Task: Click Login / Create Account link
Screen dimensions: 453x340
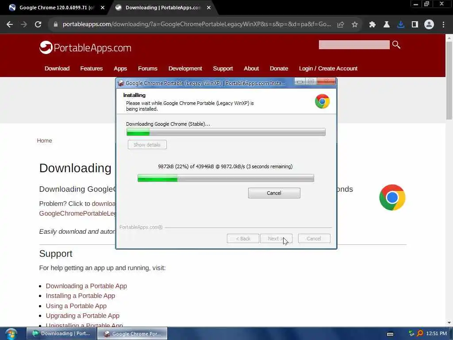Action: pos(328,69)
